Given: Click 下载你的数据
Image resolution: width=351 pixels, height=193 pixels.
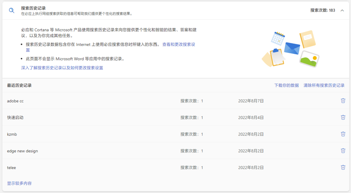Looking at the screenshot, I should pos(286,85).
